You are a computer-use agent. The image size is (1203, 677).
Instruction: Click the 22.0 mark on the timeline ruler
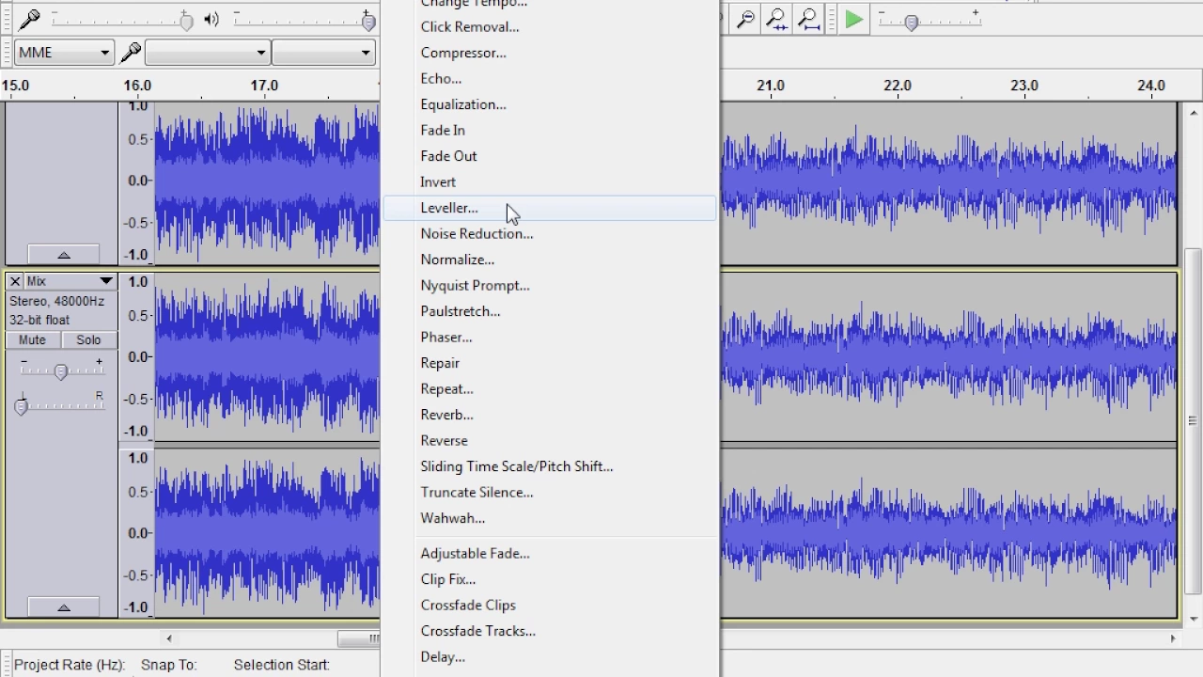898,86
